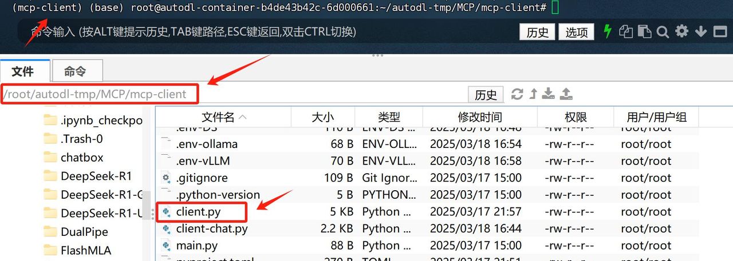733x261 pixels.
Task: Select the main.py file name
Action: click(197, 246)
